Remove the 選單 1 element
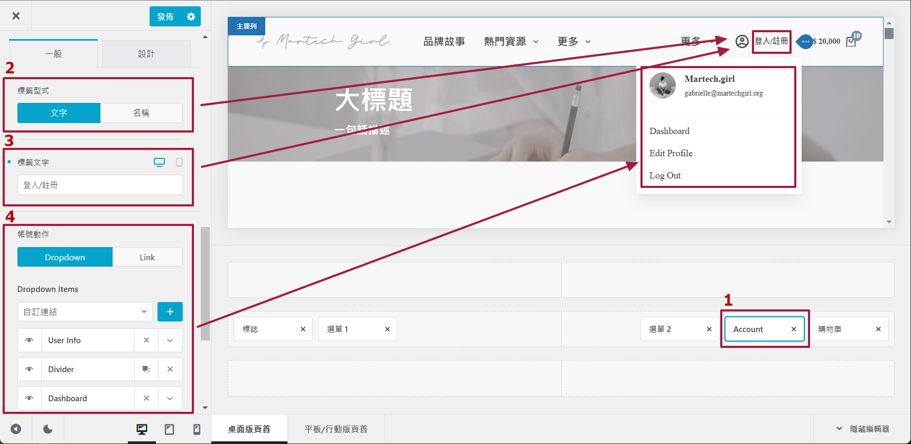The height and width of the screenshot is (444, 911). click(387, 329)
